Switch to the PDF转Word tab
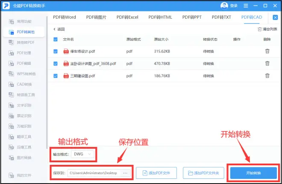This screenshot has width=282, height=184. [x=65, y=17]
